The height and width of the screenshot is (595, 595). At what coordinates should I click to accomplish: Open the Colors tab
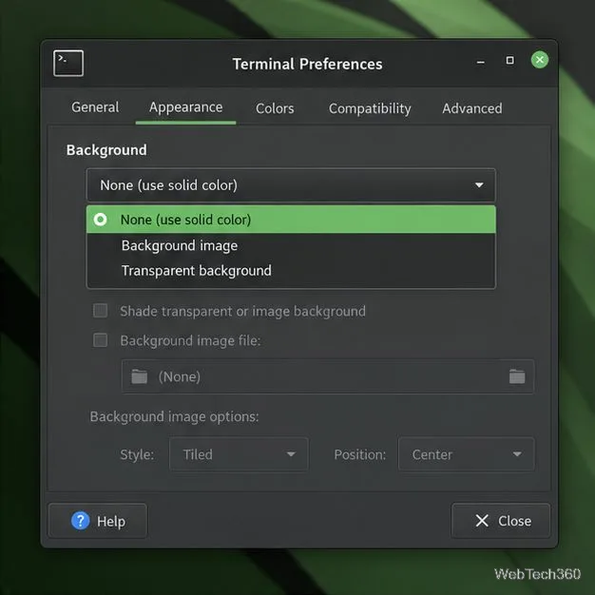(275, 108)
